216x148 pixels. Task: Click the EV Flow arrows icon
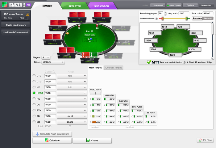pos(200,140)
